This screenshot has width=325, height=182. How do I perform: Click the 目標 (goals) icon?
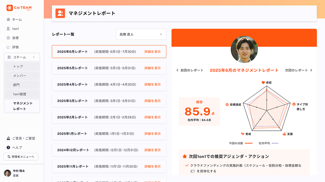click(x=8, y=38)
